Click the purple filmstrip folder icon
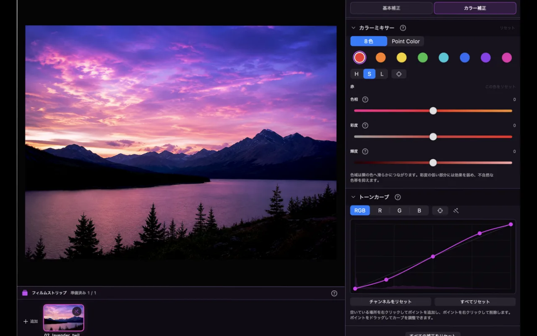537x336 pixels. point(25,293)
